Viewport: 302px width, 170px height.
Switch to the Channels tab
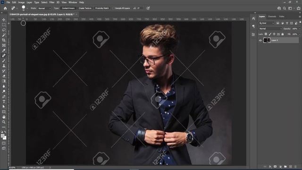click(x=272, y=17)
